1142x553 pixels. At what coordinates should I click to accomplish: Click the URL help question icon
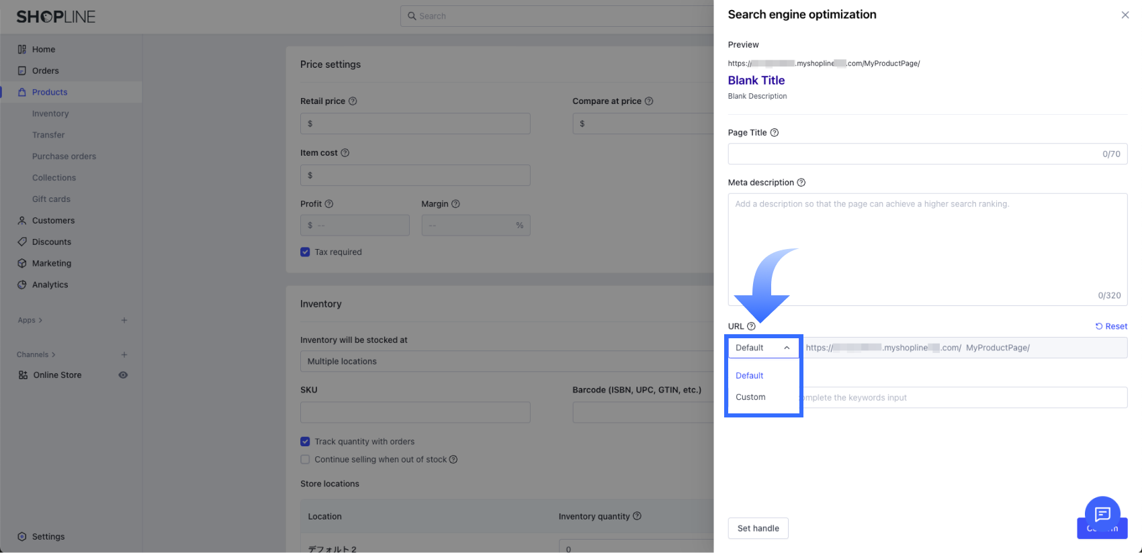(x=751, y=326)
